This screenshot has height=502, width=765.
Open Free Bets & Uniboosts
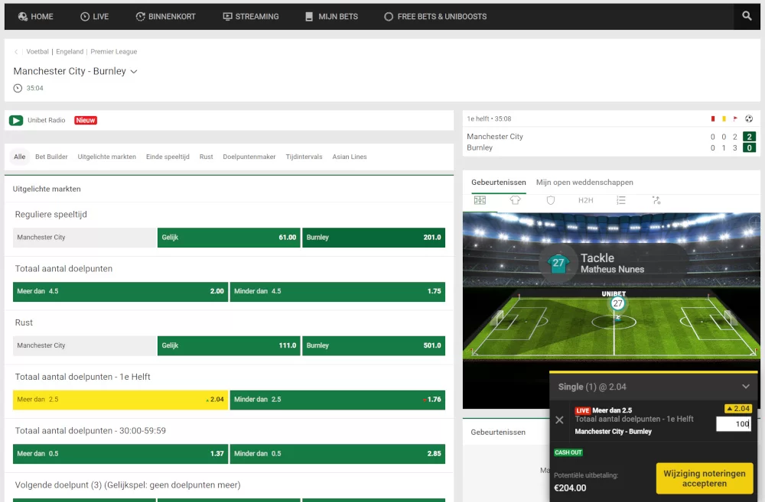(x=435, y=17)
